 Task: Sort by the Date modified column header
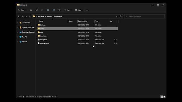tap(82, 21)
